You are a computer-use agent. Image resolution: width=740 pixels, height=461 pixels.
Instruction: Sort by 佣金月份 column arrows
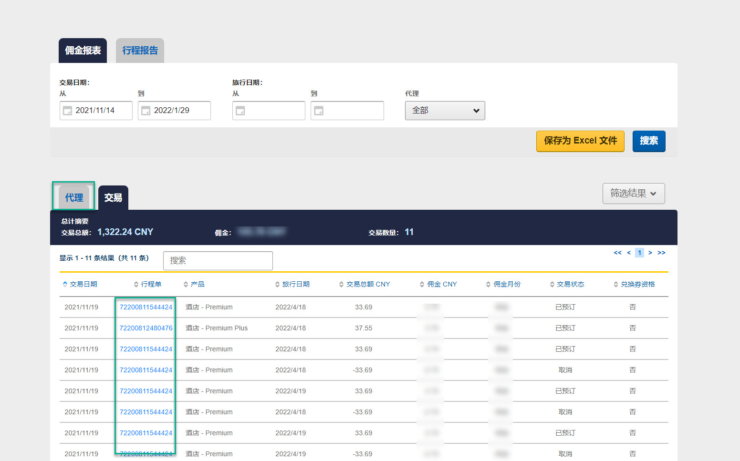tap(488, 284)
